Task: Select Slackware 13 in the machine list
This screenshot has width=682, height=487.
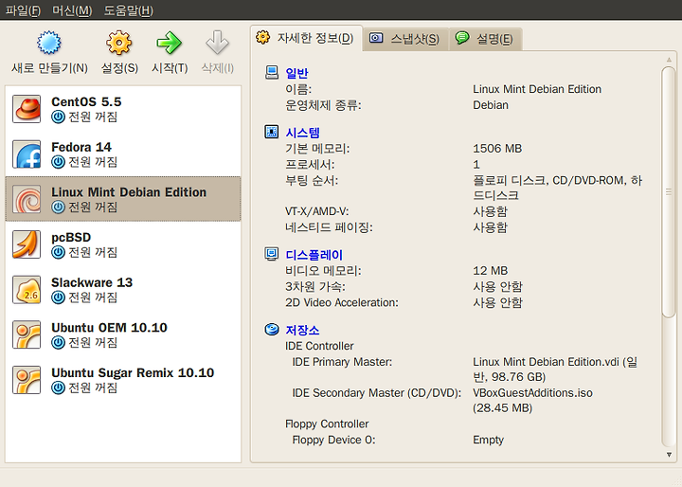Action: point(123,290)
